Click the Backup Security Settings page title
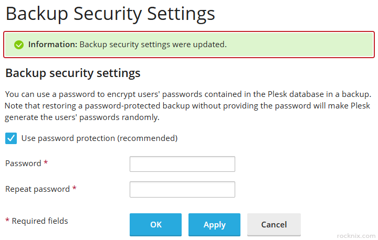This screenshot has height=240, width=378. (110, 14)
